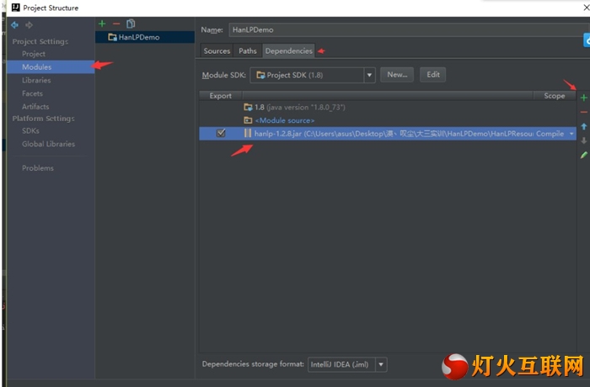
Task: Click the back navigation arrow
Action: click(14, 24)
